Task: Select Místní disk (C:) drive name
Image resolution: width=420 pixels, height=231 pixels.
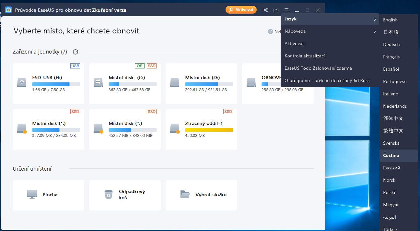Action: (127, 78)
